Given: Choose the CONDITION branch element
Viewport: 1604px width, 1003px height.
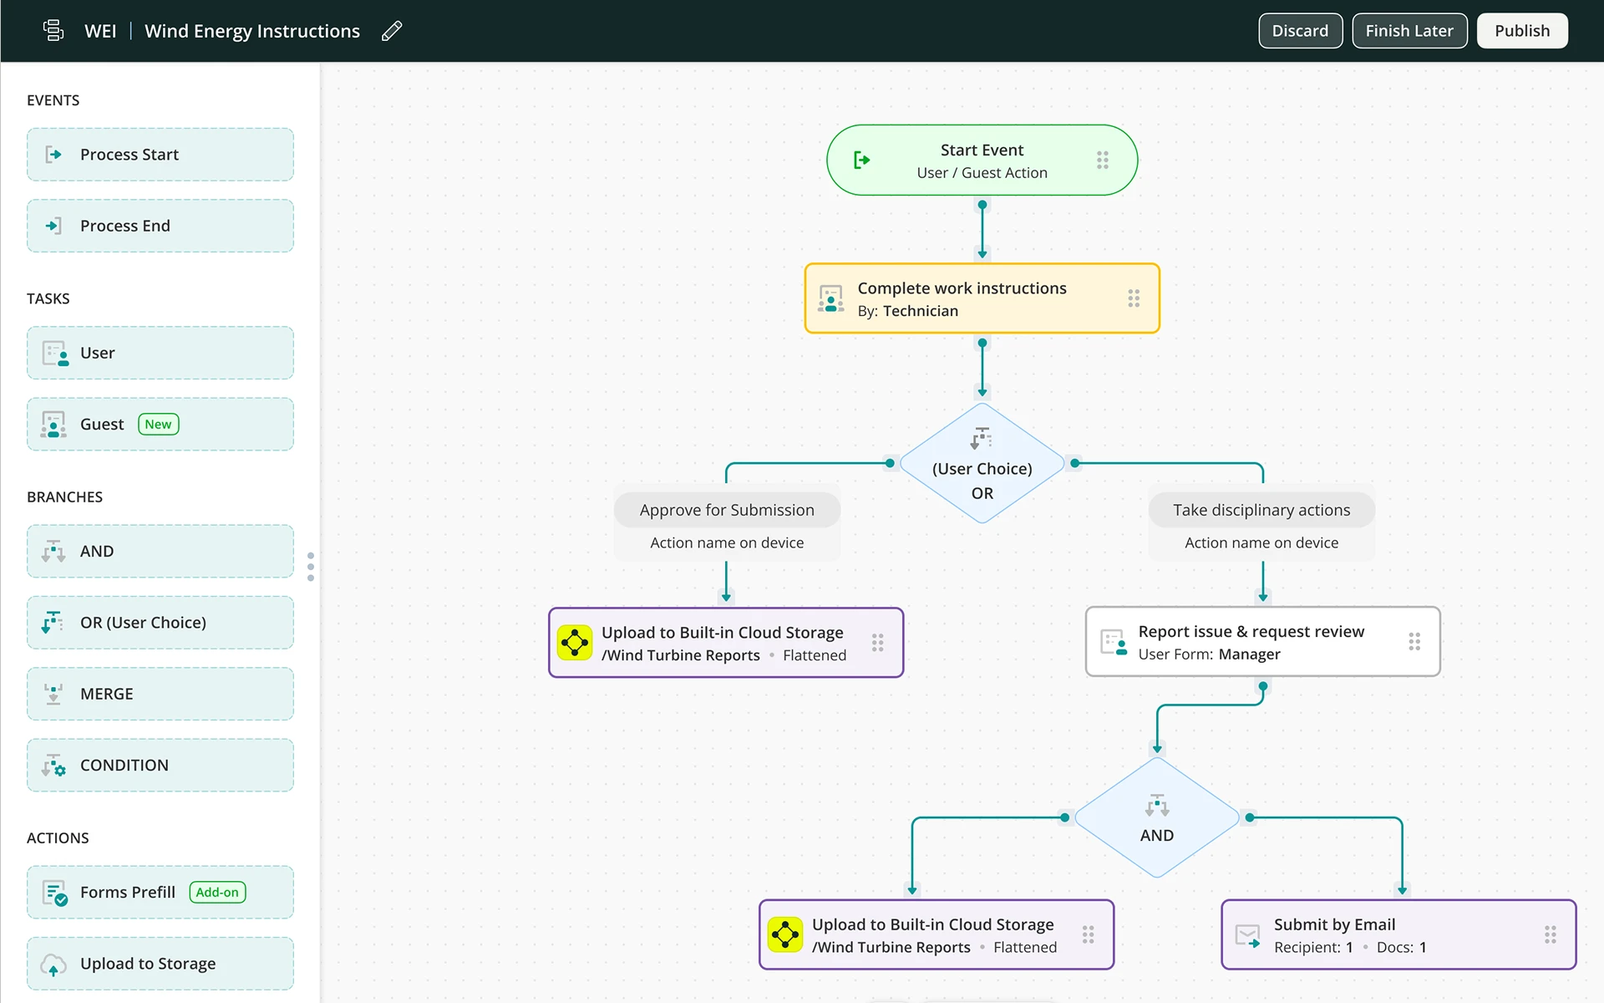Looking at the screenshot, I should [160, 765].
